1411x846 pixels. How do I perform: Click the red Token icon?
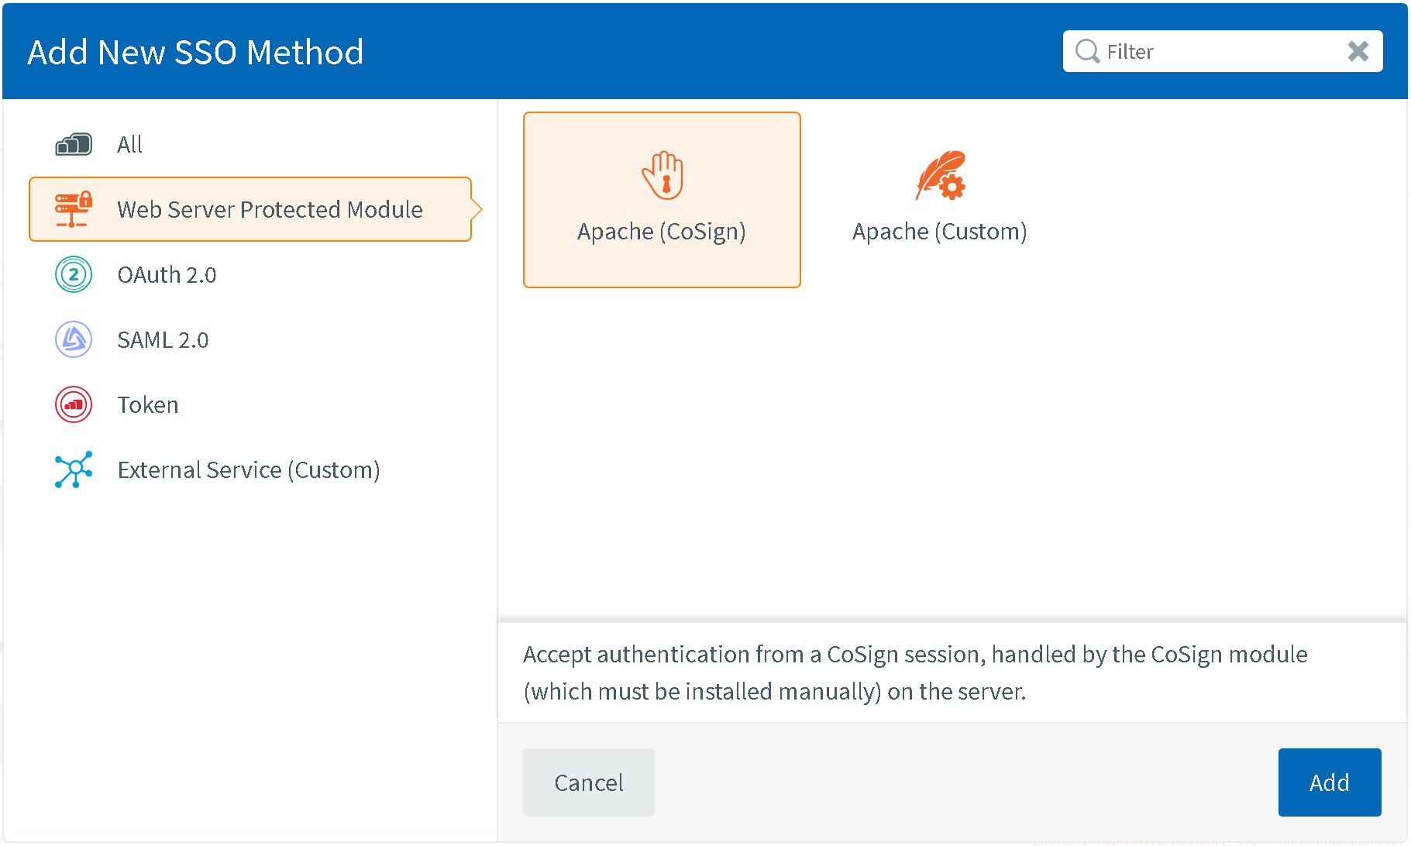[74, 404]
